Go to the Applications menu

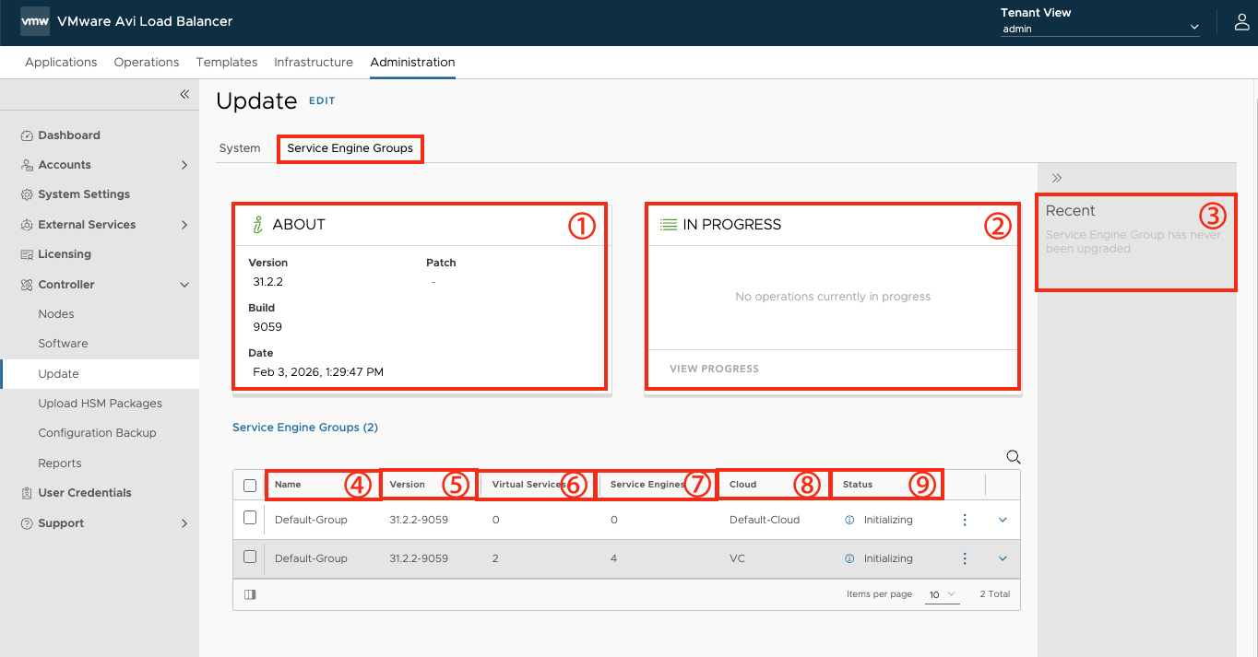(61, 63)
